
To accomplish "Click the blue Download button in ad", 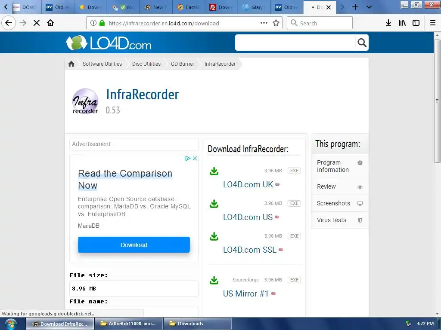I will [134, 244].
